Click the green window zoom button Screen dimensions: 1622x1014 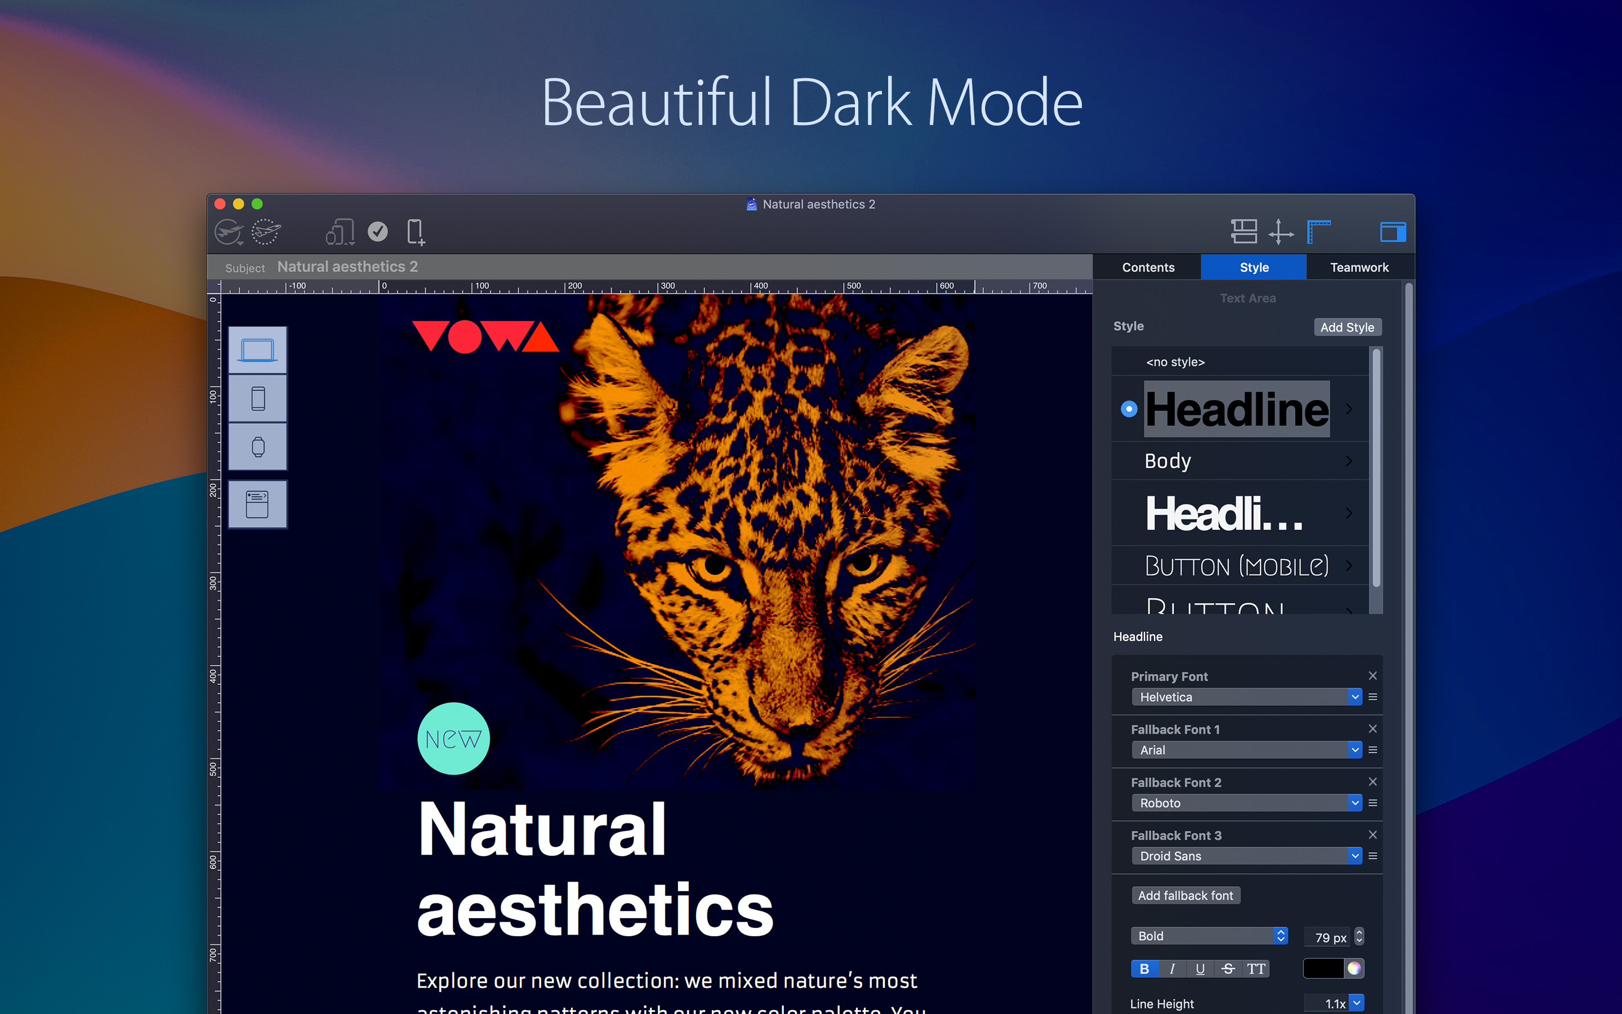tap(257, 204)
